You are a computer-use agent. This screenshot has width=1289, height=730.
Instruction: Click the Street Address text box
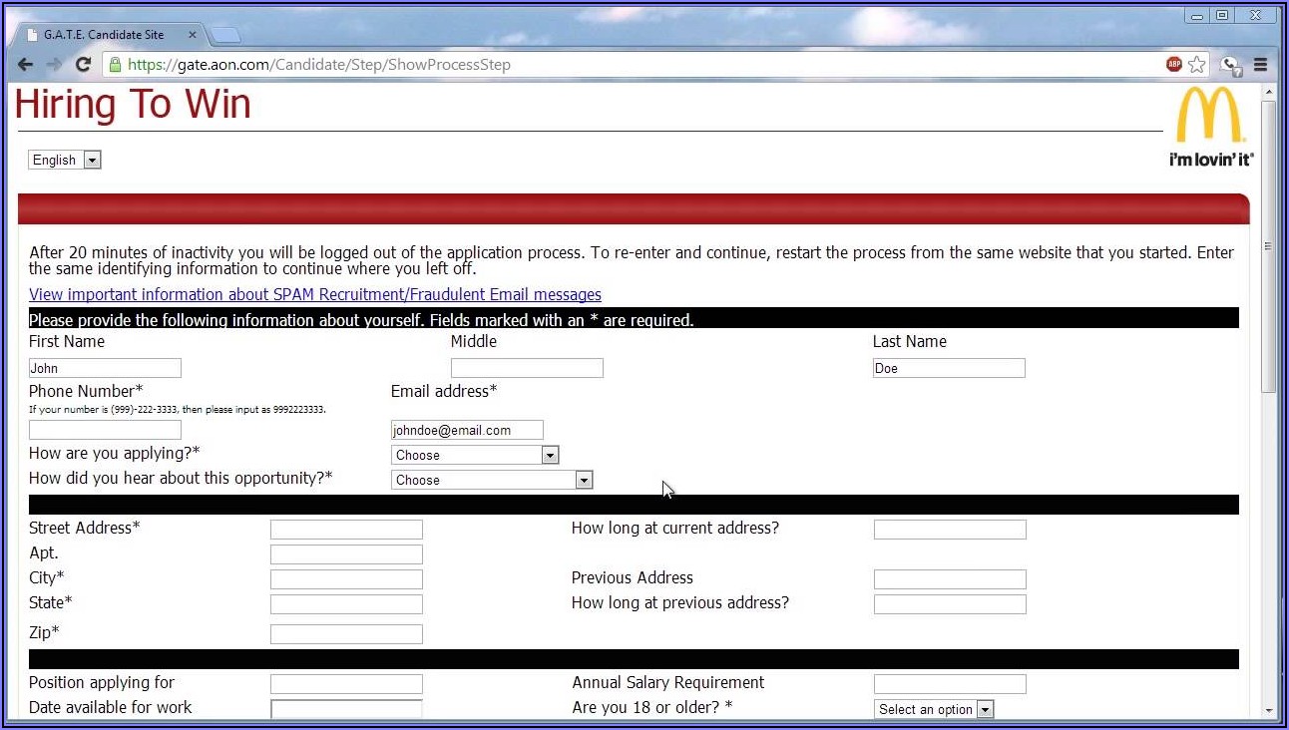point(346,530)
